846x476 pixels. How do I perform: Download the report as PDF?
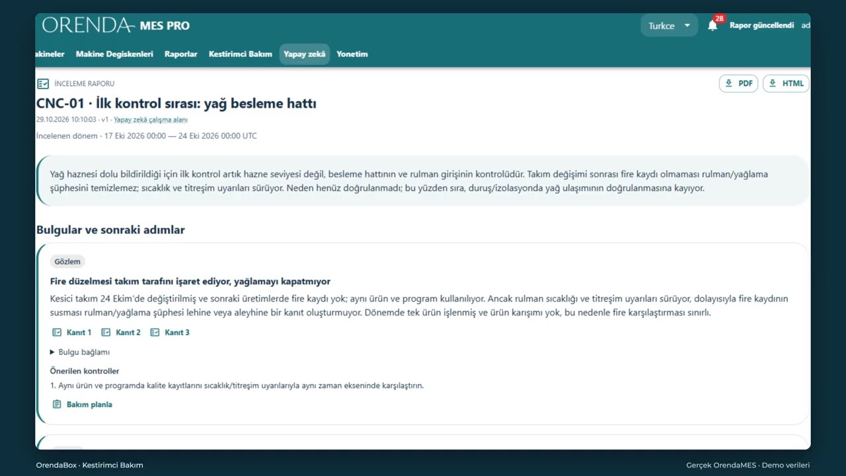(x=738, y=84)
